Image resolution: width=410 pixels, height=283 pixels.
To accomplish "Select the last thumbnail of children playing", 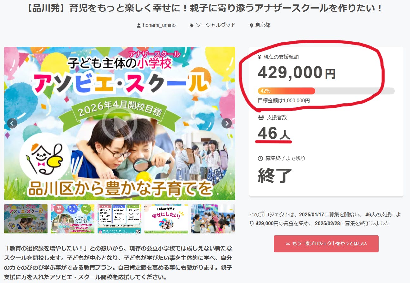I will pos(213,219).
